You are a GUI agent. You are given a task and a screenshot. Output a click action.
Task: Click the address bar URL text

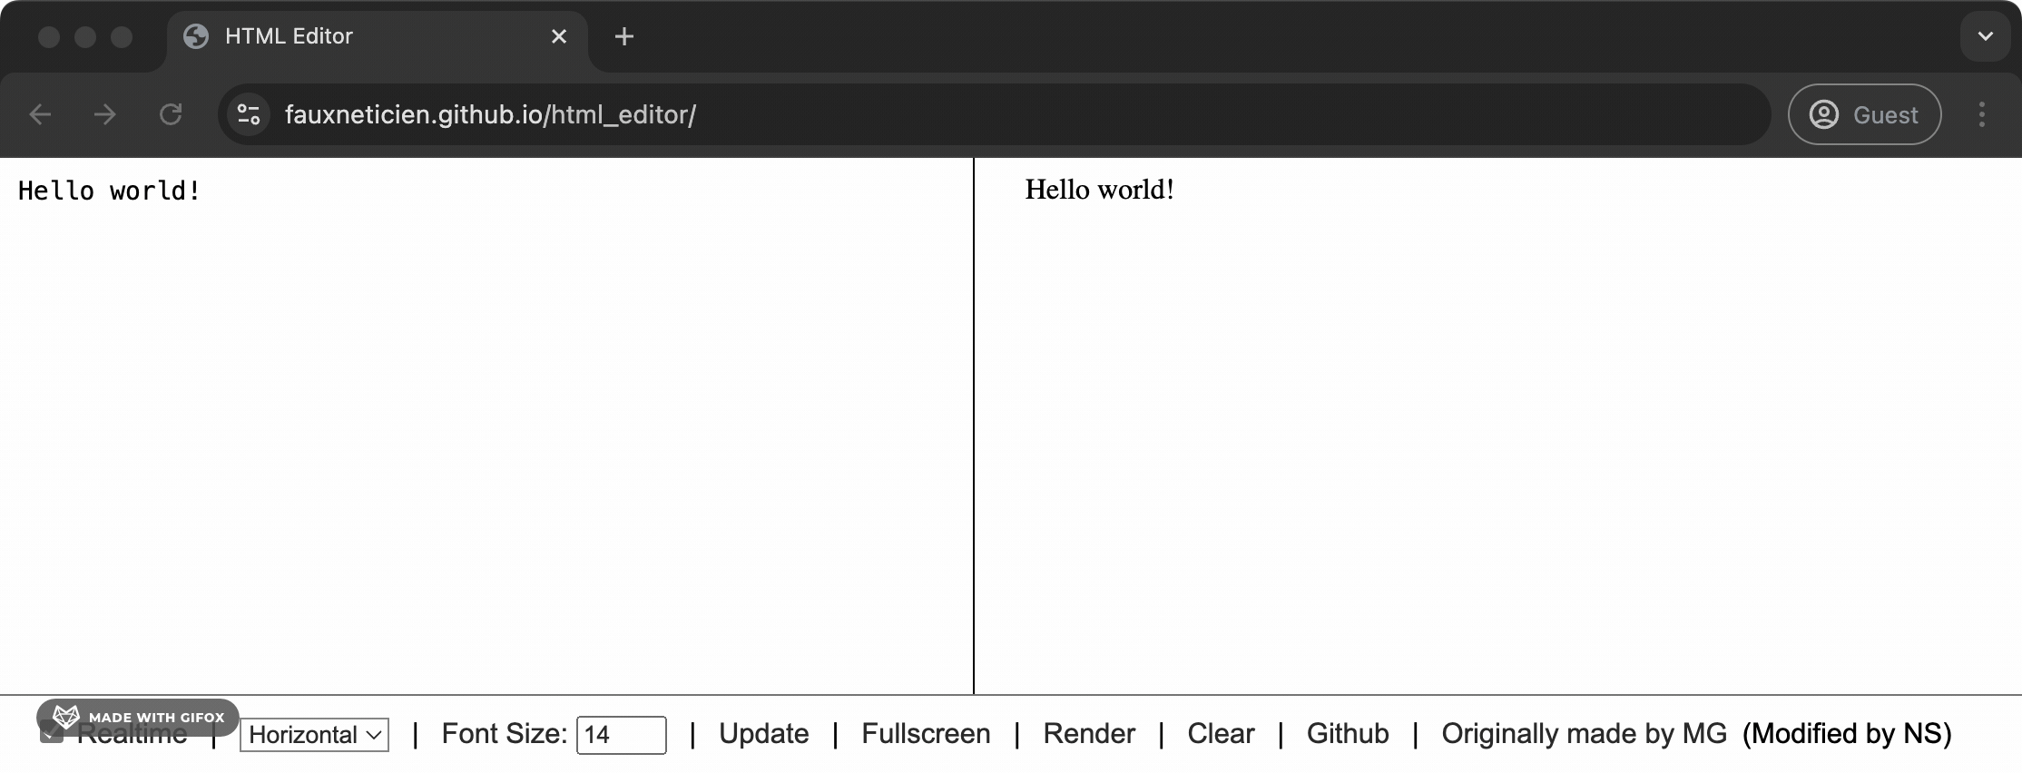click(490, 114)
